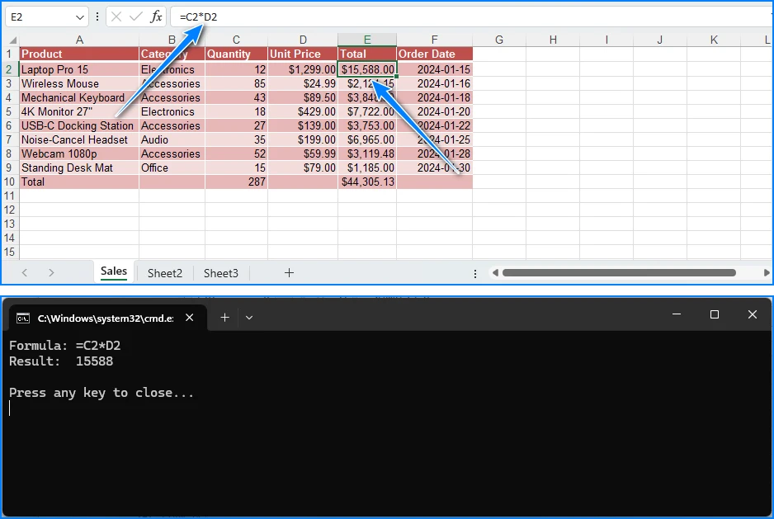Select the Noise-Cancel Headset cell
Viewport: 774px width, 519px height.
coord(79,139)
